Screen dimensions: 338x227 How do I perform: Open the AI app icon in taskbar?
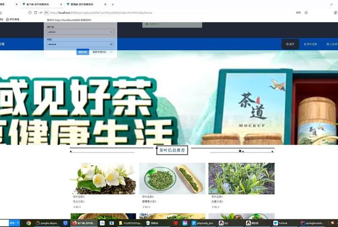(185, 223)
